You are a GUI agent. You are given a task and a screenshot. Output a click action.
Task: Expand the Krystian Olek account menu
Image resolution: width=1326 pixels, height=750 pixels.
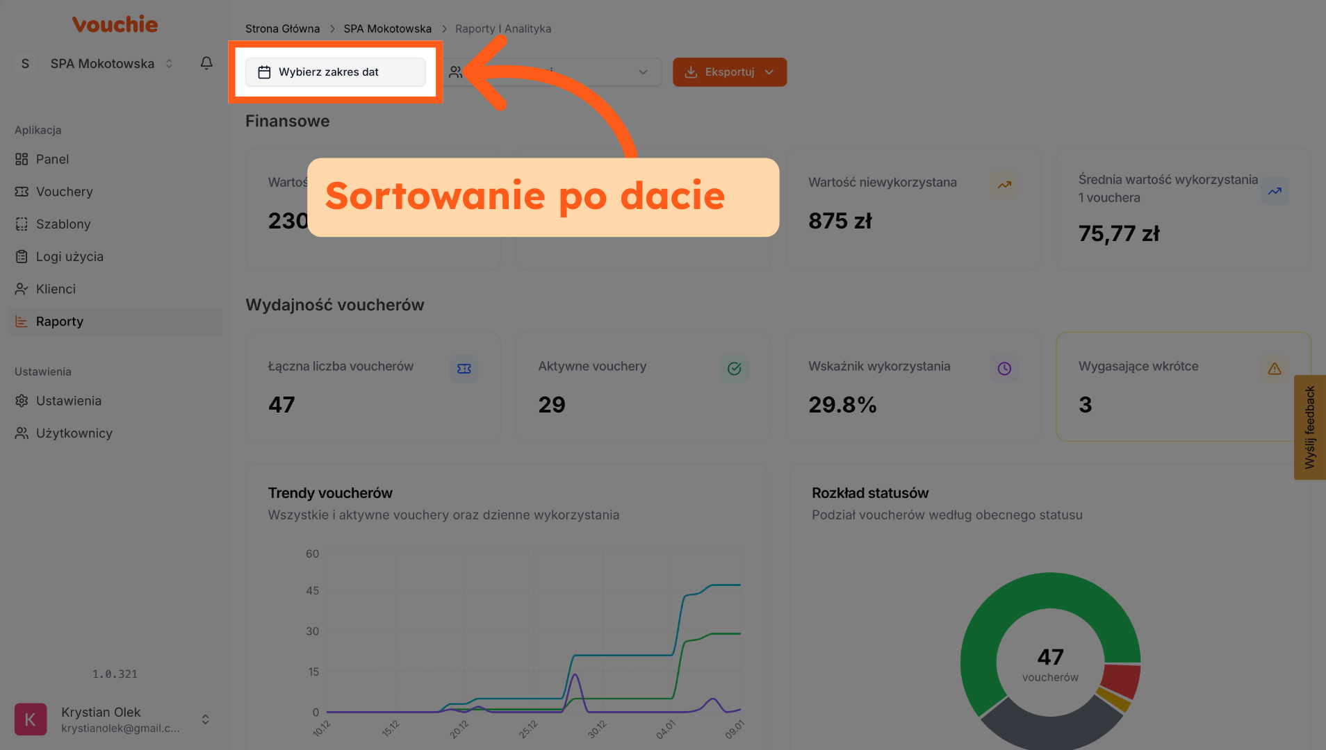tap(205, 719)
